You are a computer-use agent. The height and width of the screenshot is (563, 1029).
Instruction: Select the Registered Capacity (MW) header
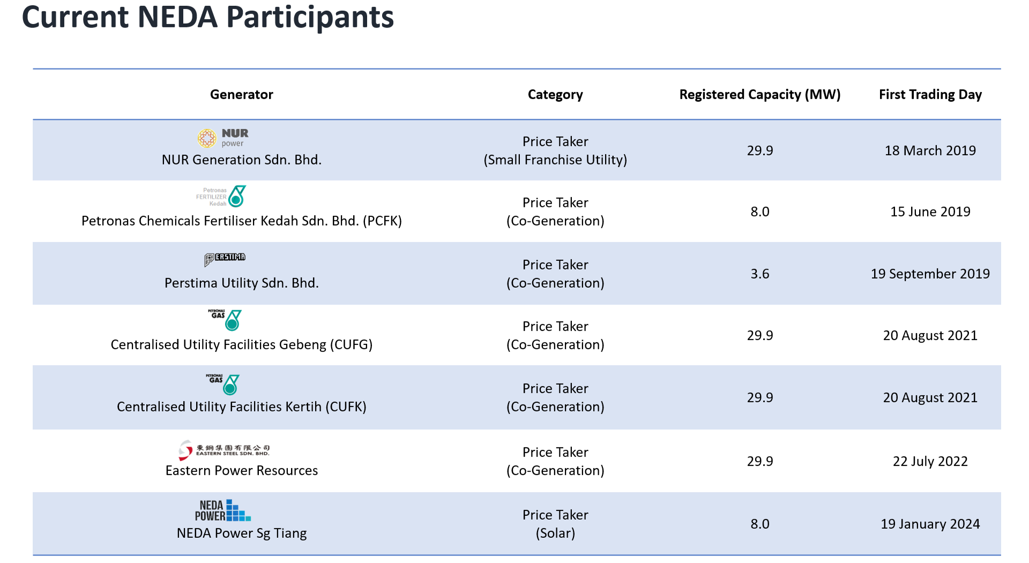(759, 95)
